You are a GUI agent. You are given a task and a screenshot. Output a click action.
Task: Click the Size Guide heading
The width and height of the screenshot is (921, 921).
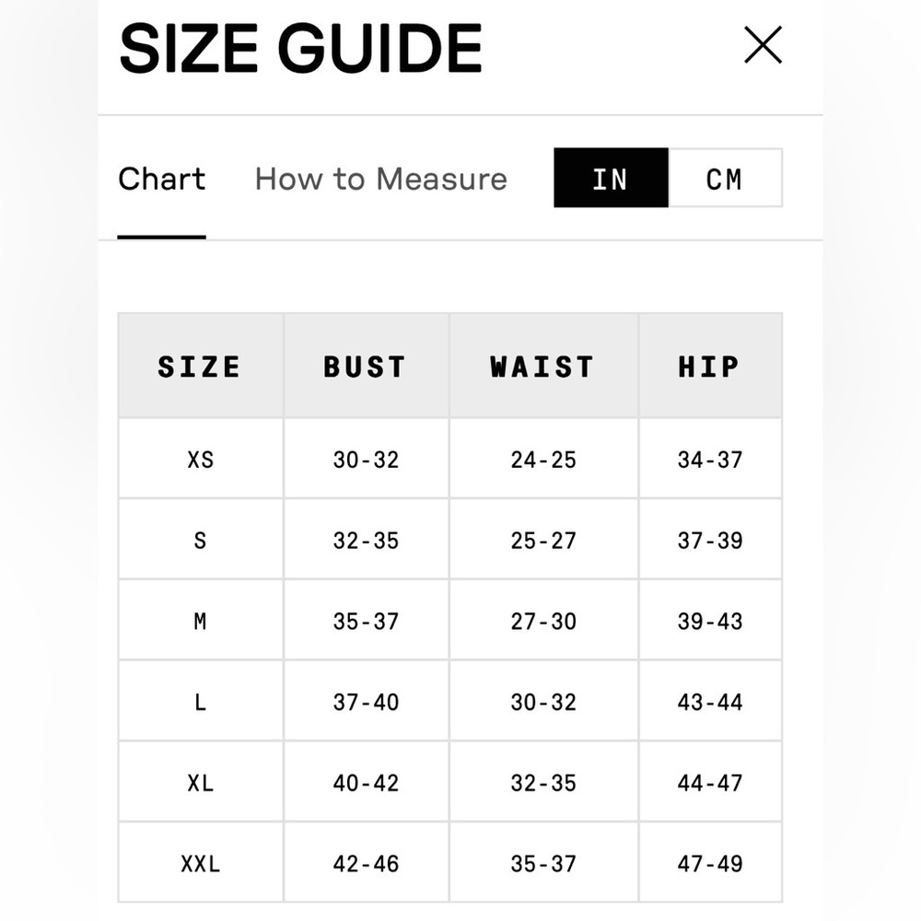pos(300,48)
